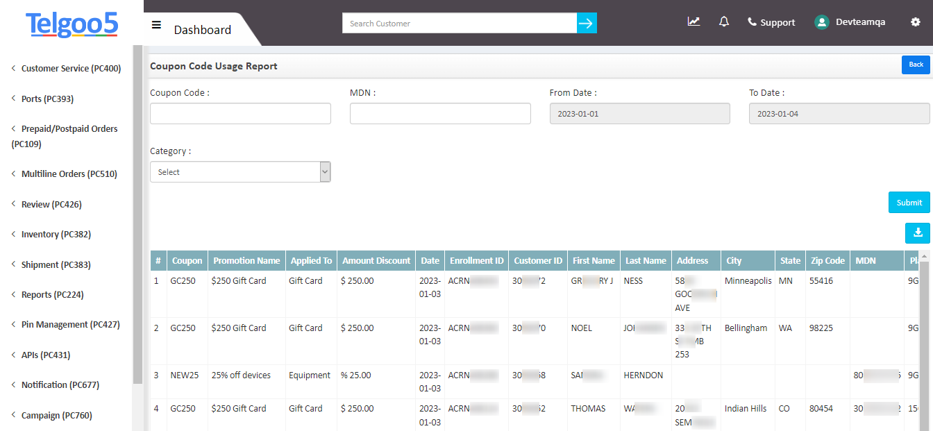Open the From Date field 2023-01-01
Viewport: 933px width, 431px height.
[639, 114]
